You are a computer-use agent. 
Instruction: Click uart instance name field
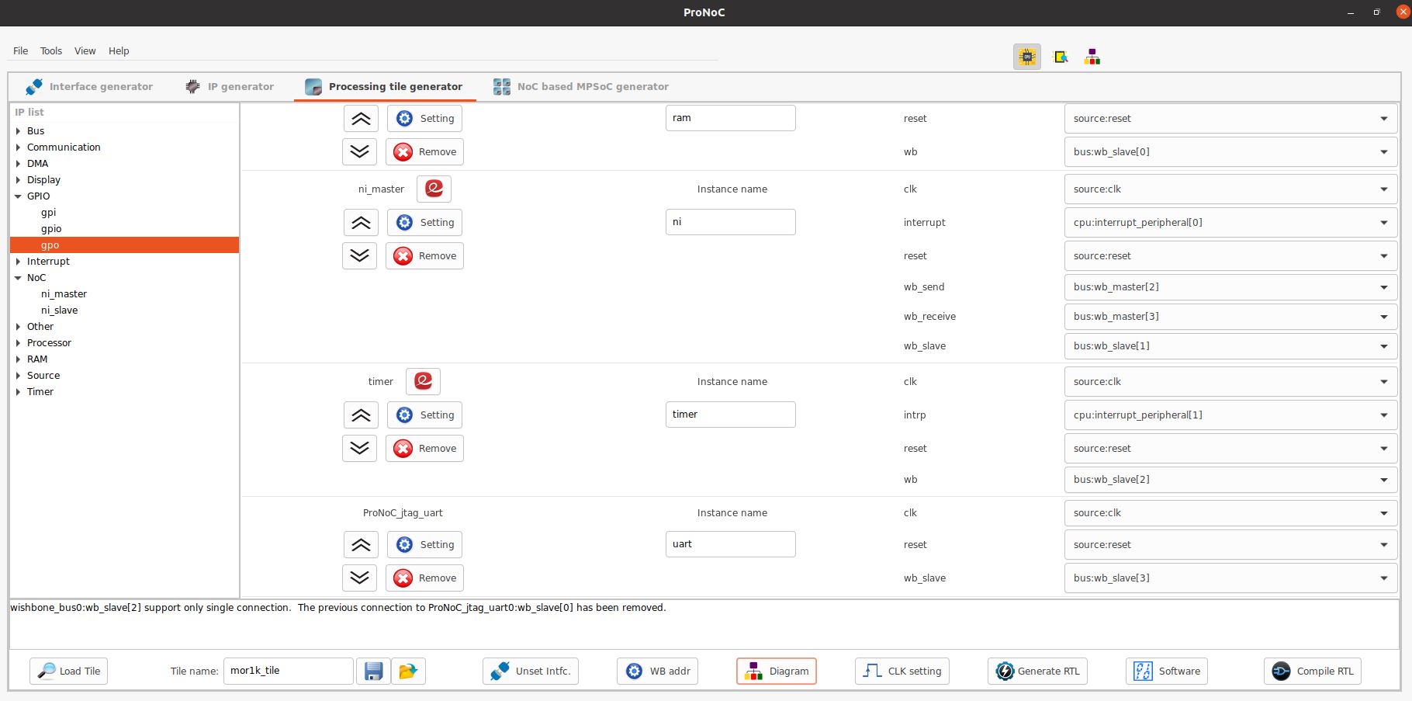click(x=730, y=544)
